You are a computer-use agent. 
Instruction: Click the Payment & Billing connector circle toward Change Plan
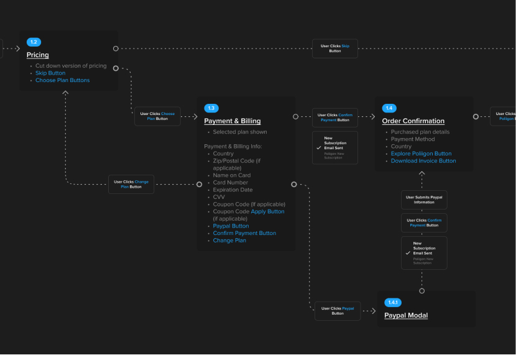point(199,185)
